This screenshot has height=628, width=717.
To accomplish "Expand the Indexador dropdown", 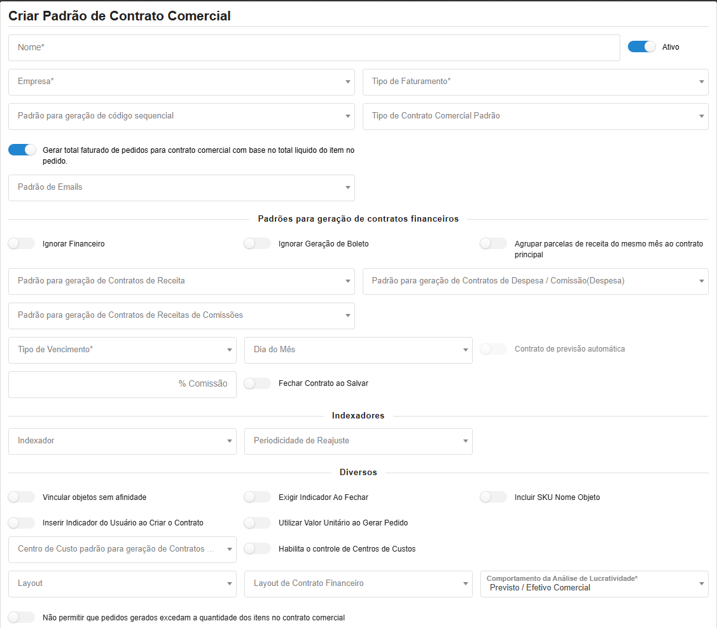I will tap(122, 441).
